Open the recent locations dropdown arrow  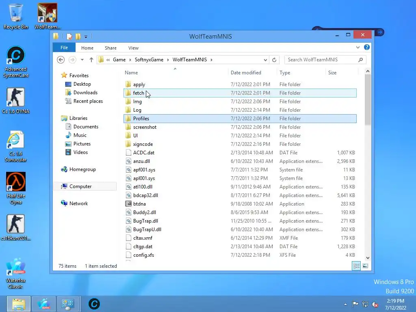(82, 60)
